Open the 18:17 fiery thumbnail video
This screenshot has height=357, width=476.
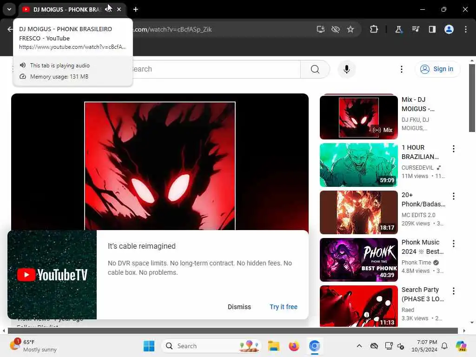click(358, 212)
